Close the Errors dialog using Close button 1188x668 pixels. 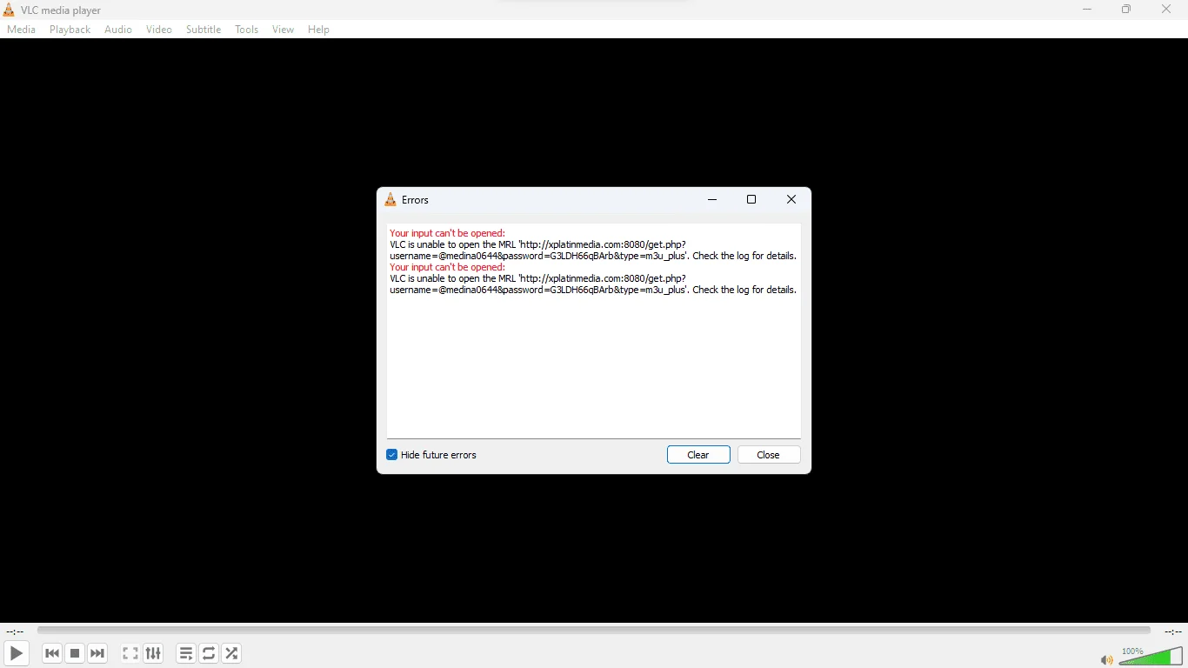(x=769, y=455)
